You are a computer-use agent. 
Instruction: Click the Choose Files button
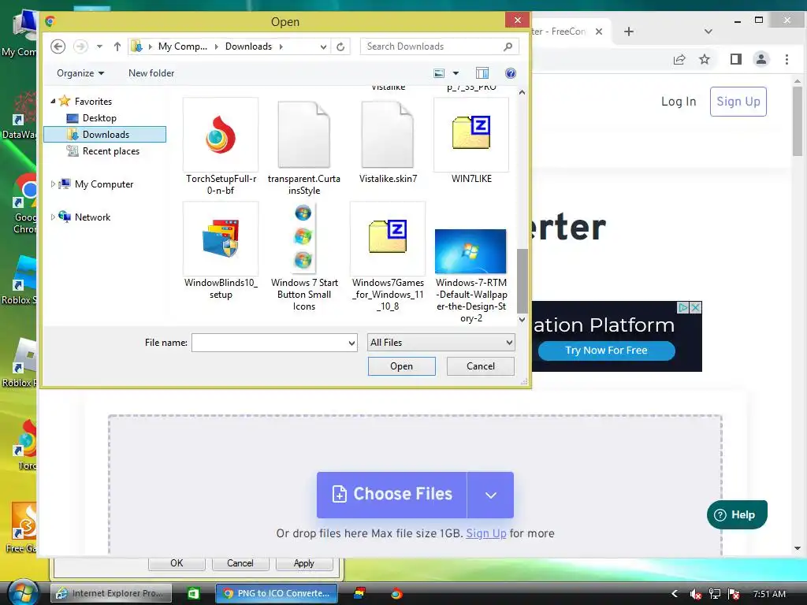click(x=392, y=495)
